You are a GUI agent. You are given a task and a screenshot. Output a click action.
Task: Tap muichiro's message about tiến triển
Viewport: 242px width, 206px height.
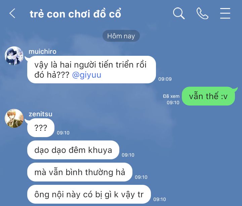(x=91, y=70)
